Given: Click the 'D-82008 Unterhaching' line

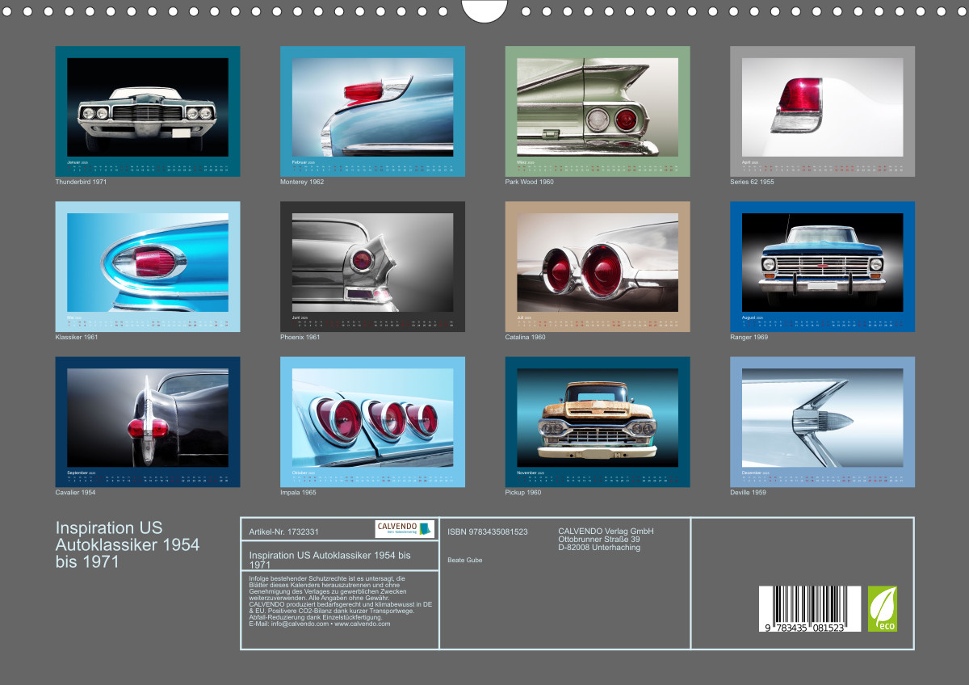Looking at the screenshot, I should 599,548.
